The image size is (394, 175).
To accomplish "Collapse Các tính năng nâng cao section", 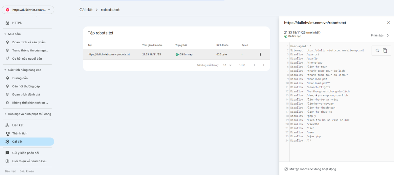I will tap(5, 70).
